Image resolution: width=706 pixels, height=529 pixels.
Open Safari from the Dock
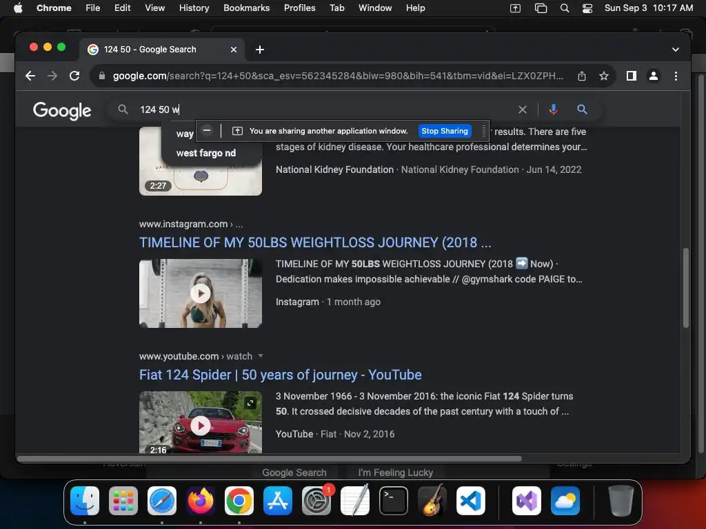coord(162,501)
